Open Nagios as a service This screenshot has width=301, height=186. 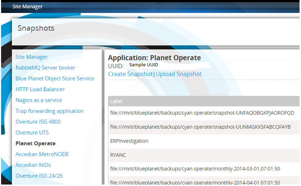coord(39,100)
